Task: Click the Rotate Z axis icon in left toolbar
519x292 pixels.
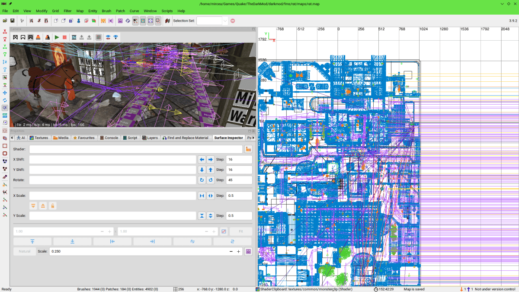Action: pyautogui.click(x=5, y=70)
